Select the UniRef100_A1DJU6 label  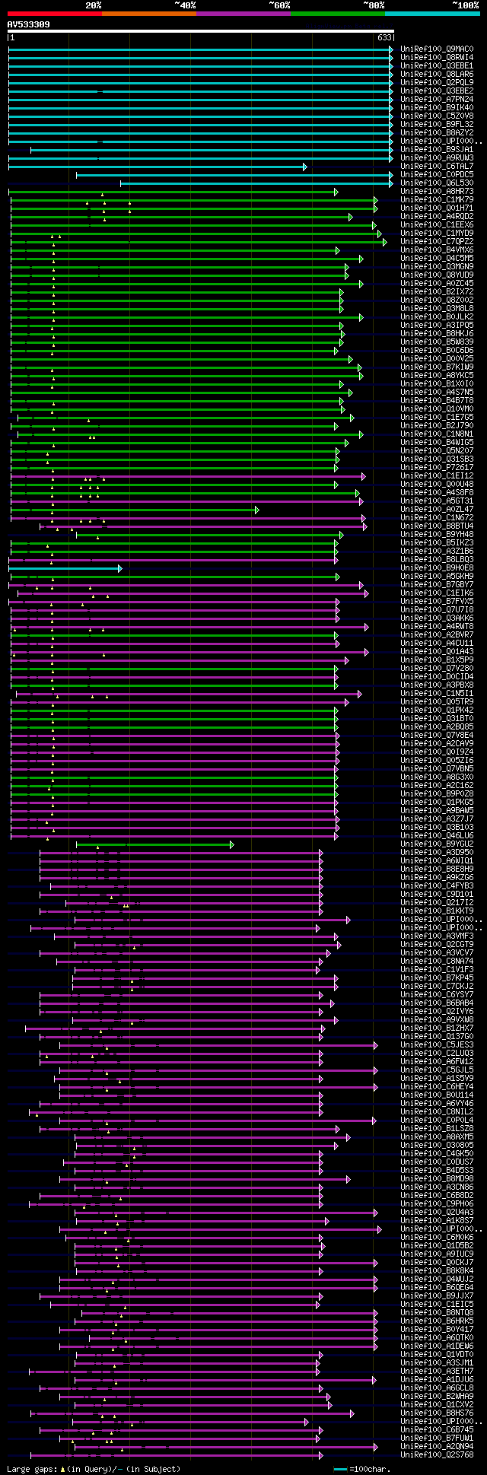pyautogui.click(x=437, y=1380)
